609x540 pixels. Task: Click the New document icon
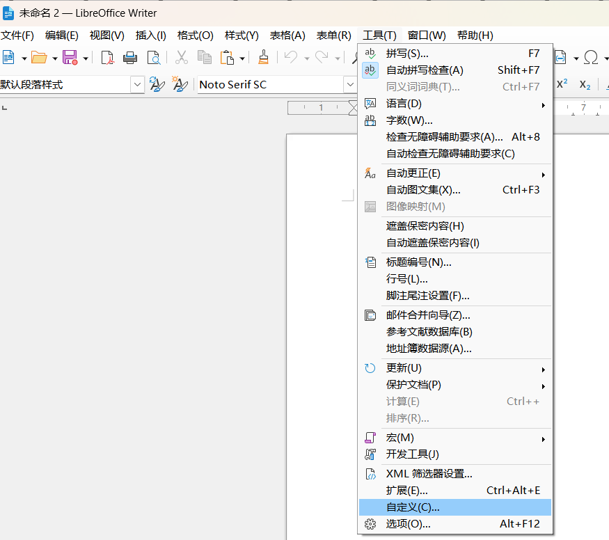pos(8,58)
